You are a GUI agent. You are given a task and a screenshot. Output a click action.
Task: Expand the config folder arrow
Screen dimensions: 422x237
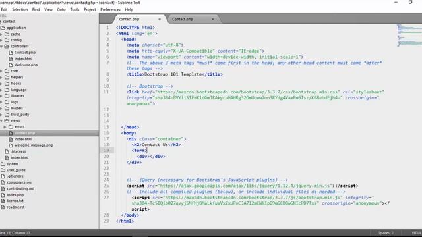coord(1,40)
